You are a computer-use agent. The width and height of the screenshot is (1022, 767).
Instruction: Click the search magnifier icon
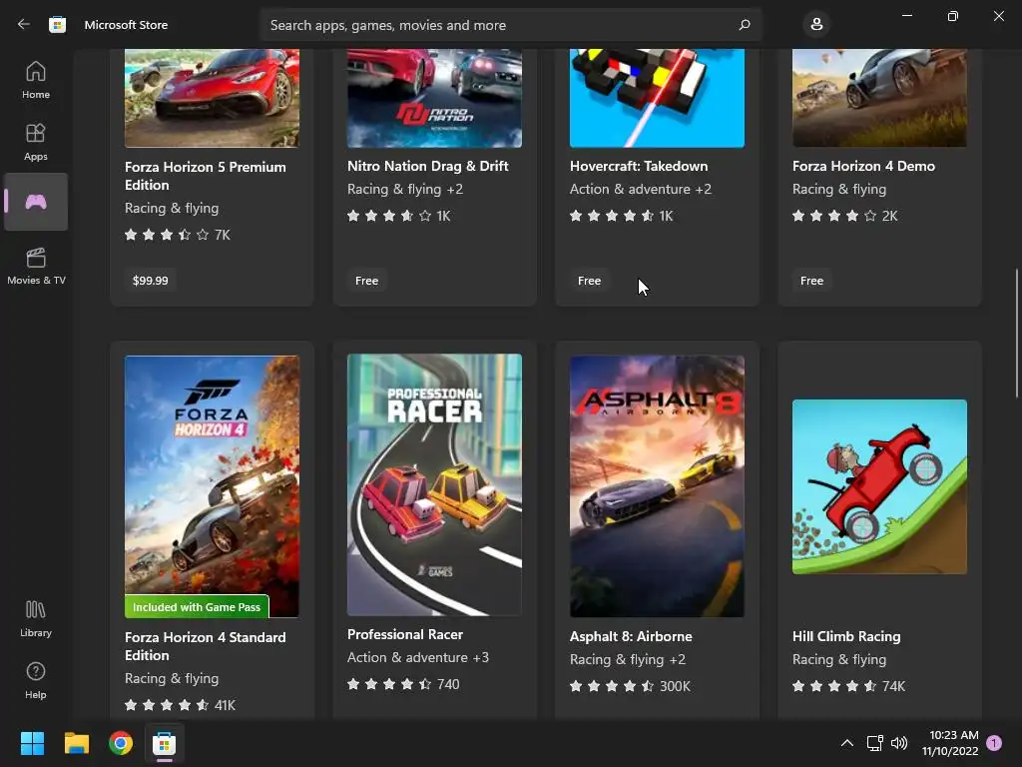(x=745, y=25)
